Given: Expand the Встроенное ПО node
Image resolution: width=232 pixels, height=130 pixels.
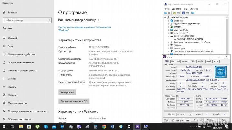Looking at the screenshot, I should pos(168,33).
